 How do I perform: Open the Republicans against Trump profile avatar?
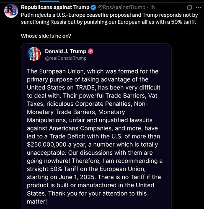point(11,11)
